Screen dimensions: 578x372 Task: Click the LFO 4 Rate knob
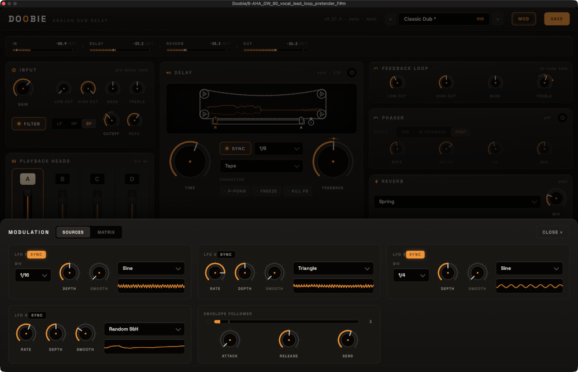pyautogui.click(x=26, y=334)
